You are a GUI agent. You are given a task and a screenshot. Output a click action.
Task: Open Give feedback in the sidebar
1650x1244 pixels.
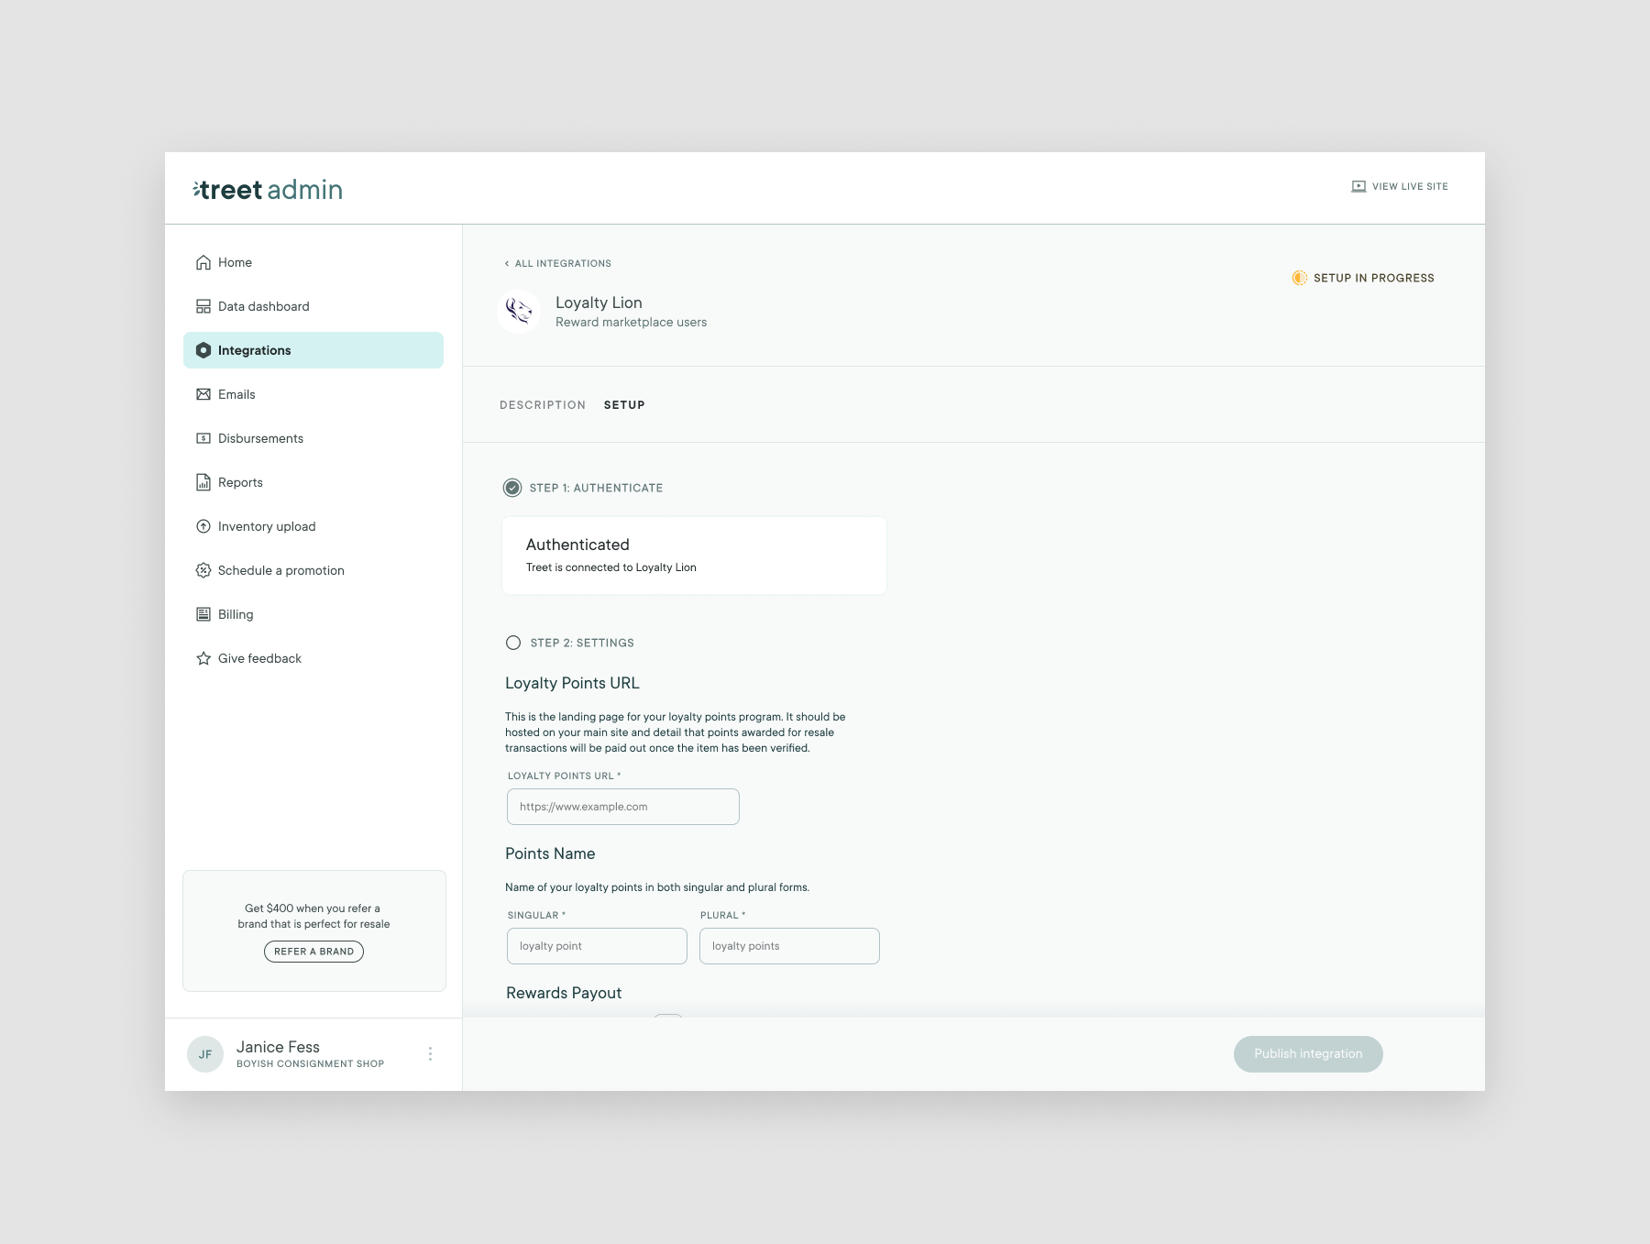pyautogui.click(x=313, y=658)
